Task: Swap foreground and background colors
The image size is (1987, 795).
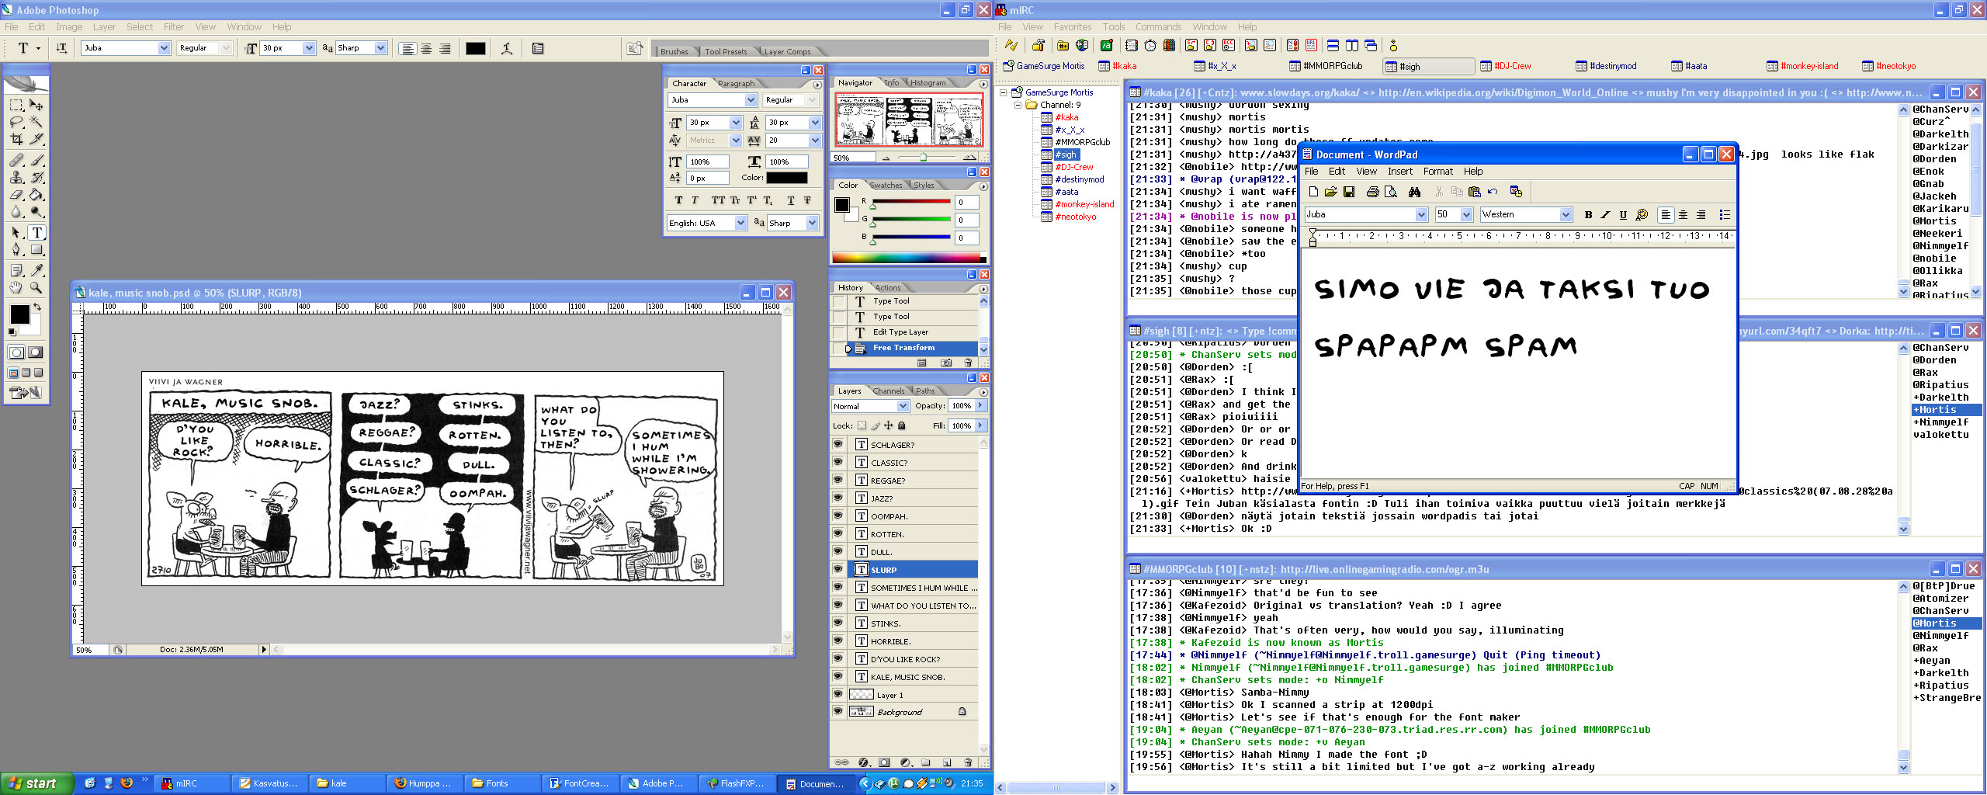Action: (36, 307)
